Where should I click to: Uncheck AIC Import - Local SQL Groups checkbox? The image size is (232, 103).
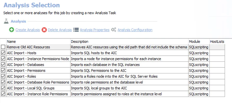[x=3, y=88]
